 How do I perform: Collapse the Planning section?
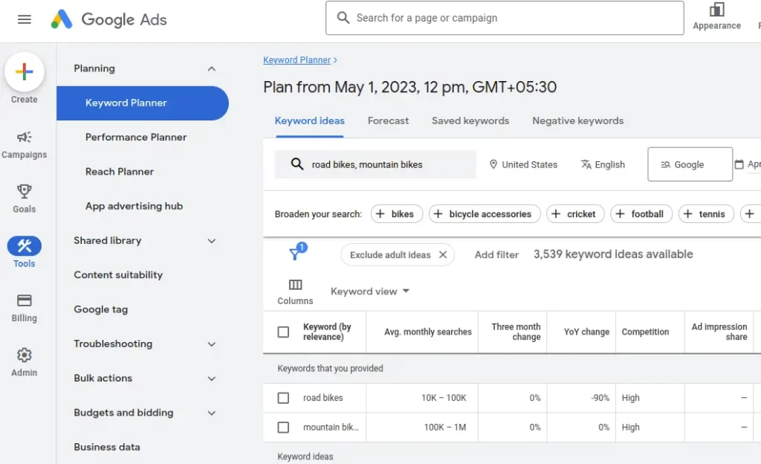[x=212, y=69]
